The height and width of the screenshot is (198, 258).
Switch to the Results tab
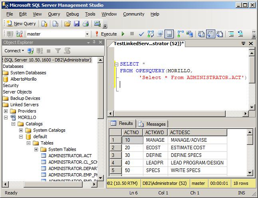tap(122, 123)
